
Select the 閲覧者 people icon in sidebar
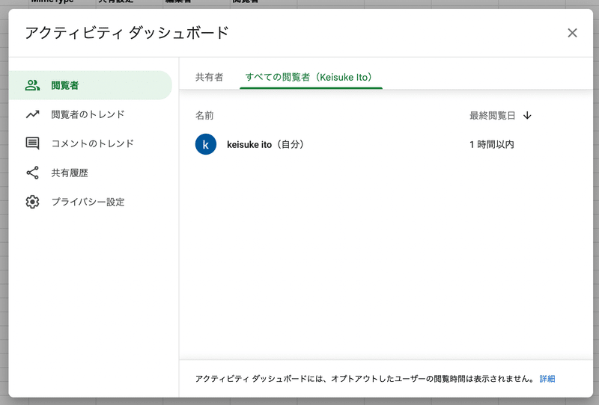coord(32,85)
